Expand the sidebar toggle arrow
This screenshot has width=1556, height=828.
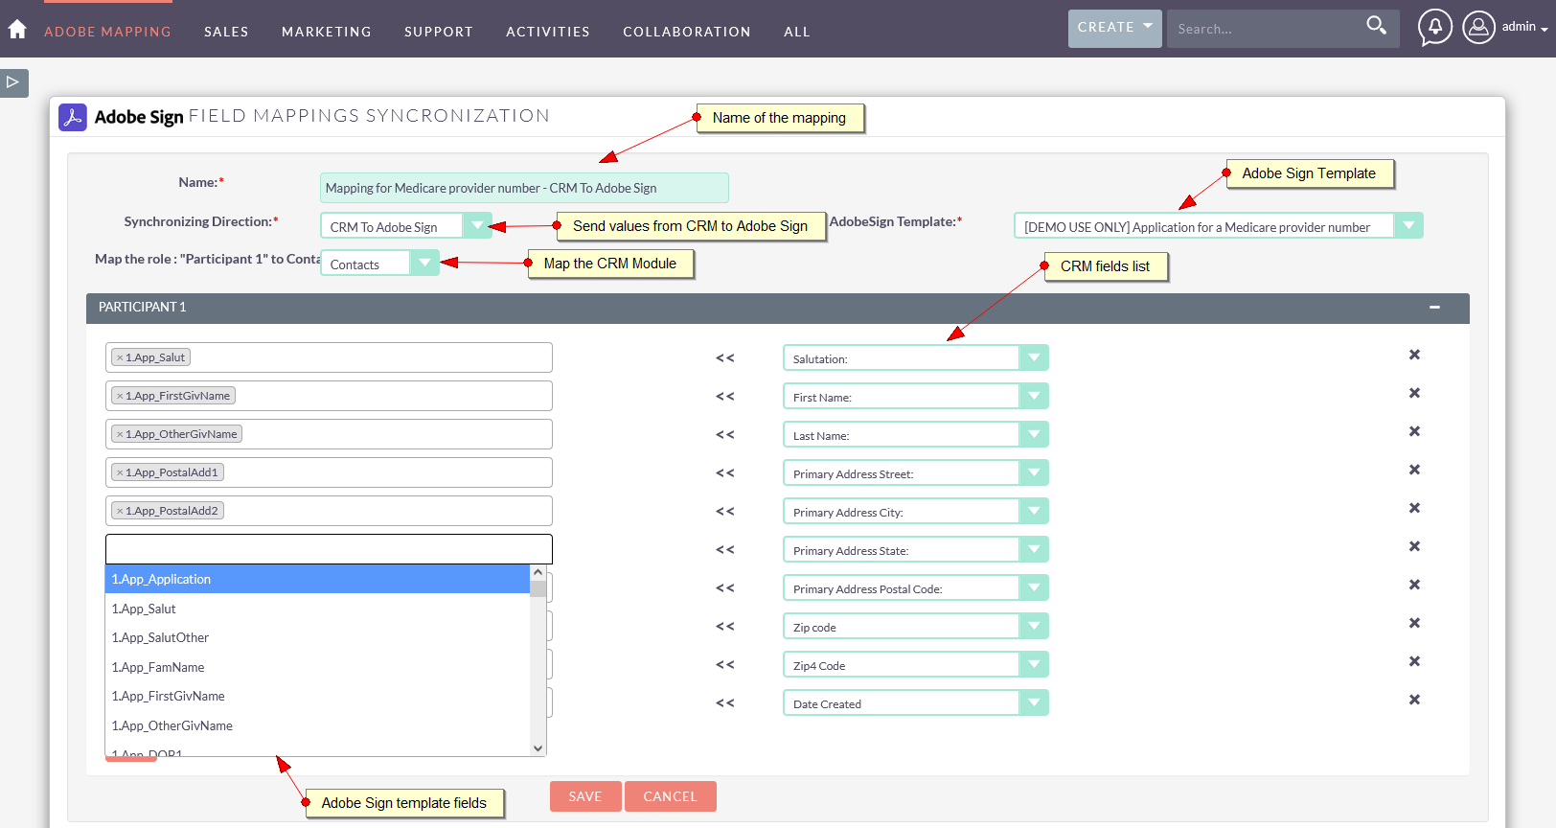click(13, 83)
